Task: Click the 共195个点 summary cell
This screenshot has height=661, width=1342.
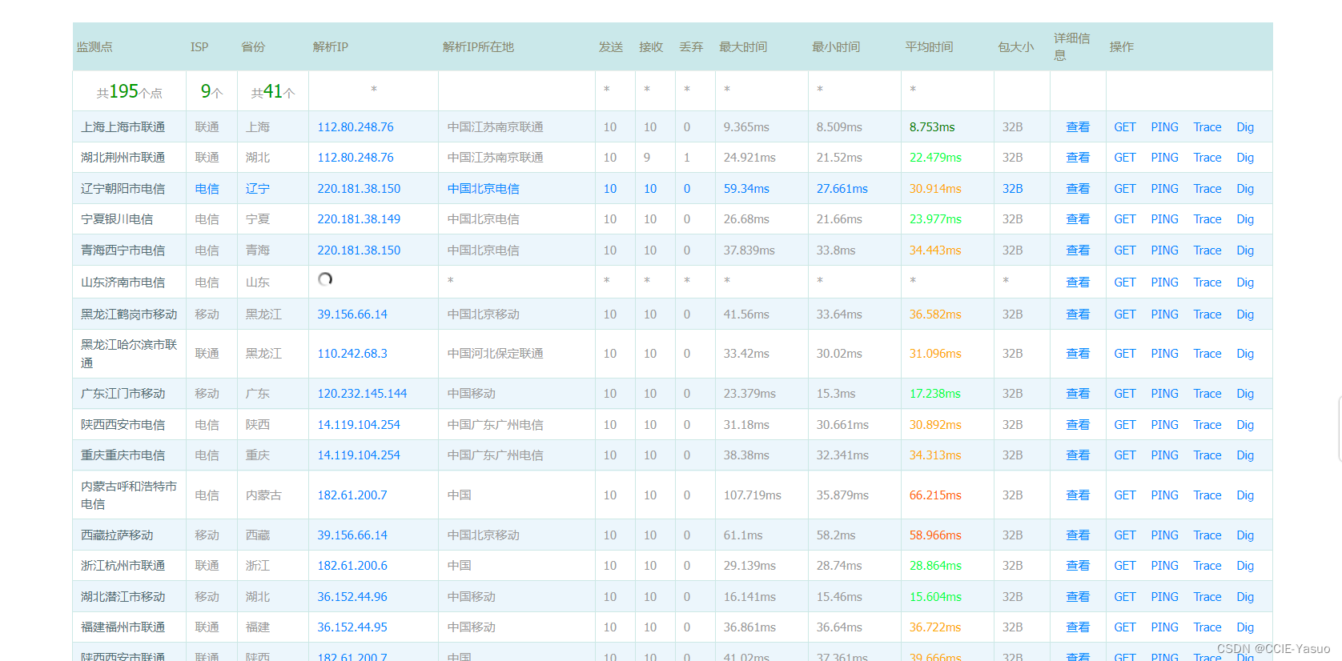Action: (x=129, y=92)
